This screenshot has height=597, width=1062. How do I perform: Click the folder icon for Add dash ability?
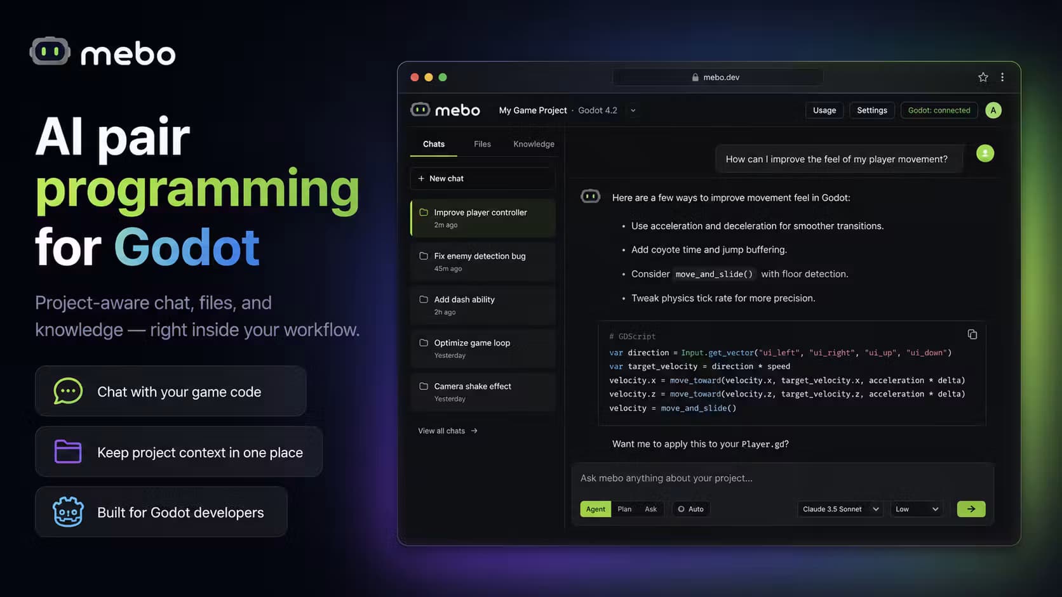pyautogui.click(x=424, y=299)
